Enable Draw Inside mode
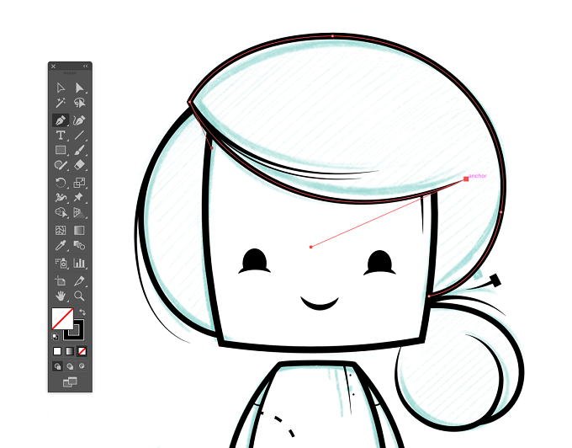Viewport: 572px width, 448px height. [x=82, y=365]
